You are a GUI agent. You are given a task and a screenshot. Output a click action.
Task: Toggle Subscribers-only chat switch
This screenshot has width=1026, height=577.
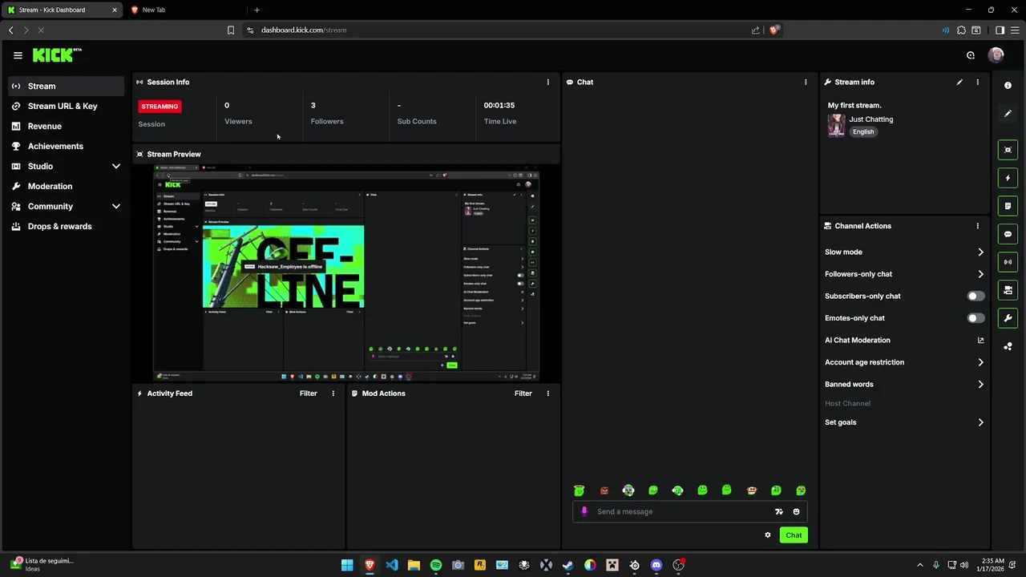coord(976,297)
